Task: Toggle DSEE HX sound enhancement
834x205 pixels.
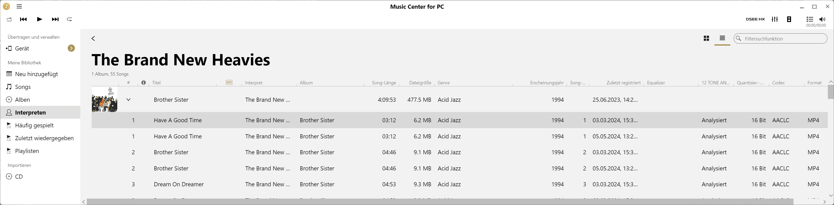Action: (755, 19)
